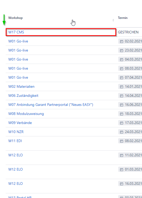
Task: Sort table by Workshop column arrows
Action: (113, 20)
